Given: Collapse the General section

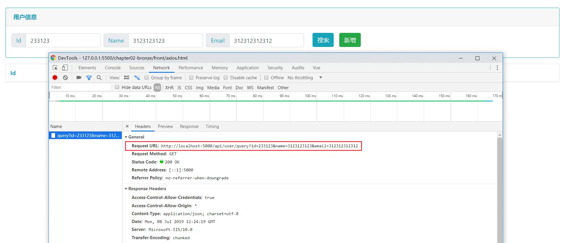Looking at the screenshot, I should point(126,137).
